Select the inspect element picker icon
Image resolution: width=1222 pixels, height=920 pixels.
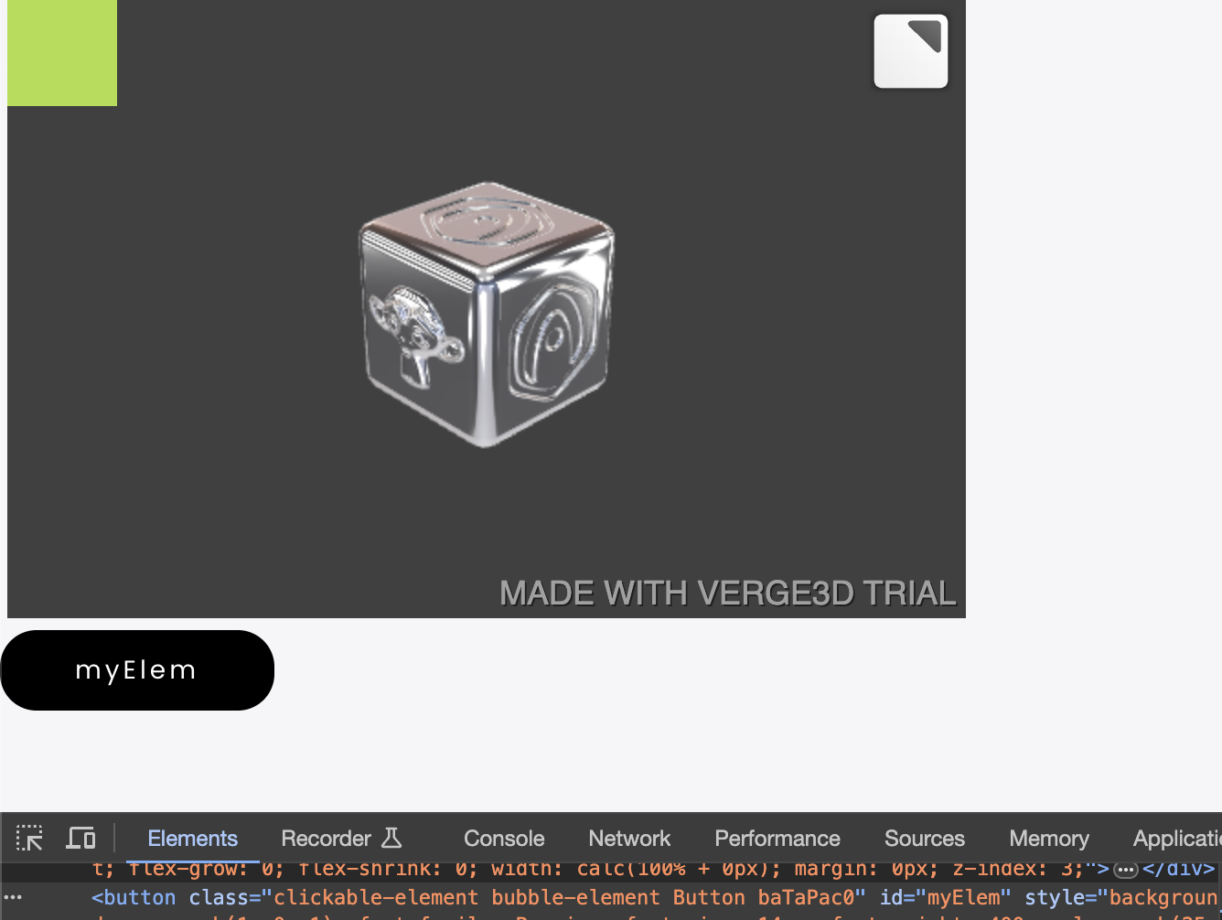click(x=29, y=838)
